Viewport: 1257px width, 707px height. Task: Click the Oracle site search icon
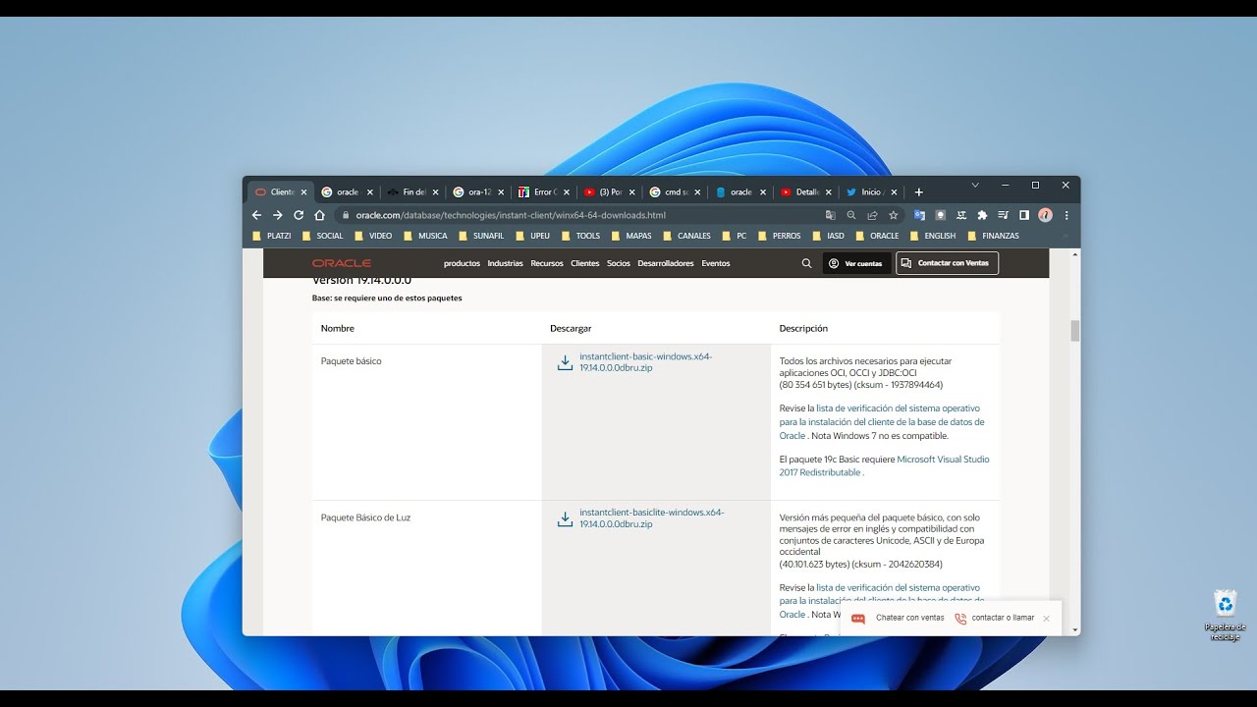coord(807,263)
